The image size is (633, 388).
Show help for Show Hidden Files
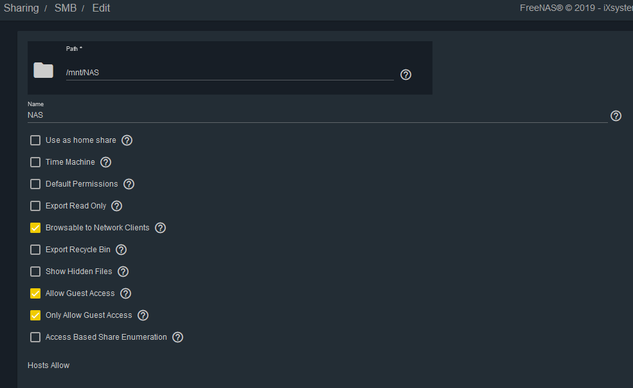pyautogui.click(x=123, y=272)
